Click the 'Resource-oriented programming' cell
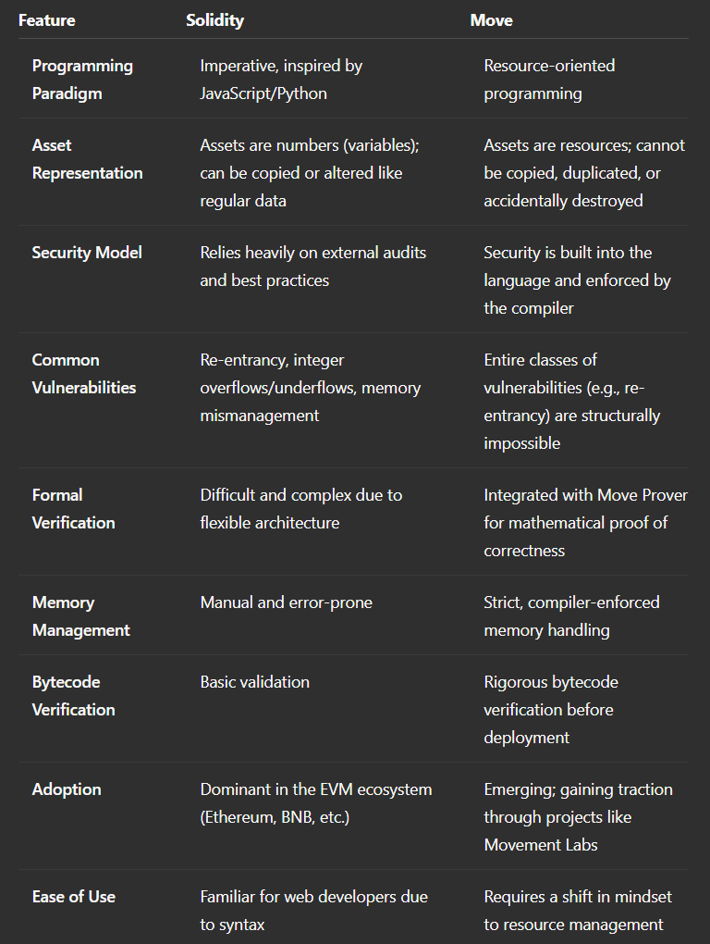 pos(549,80)
